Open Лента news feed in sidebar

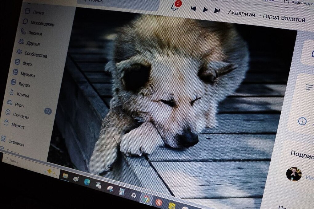click(38, 13)
